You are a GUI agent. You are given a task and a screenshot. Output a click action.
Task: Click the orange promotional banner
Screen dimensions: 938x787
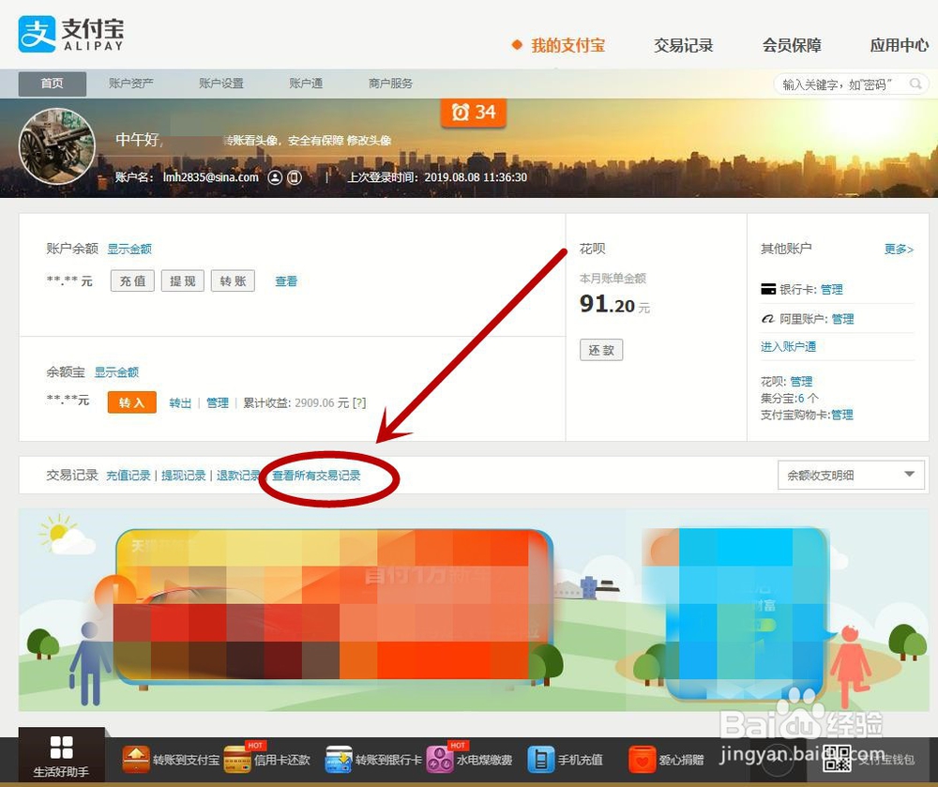[x=333, y=605]
